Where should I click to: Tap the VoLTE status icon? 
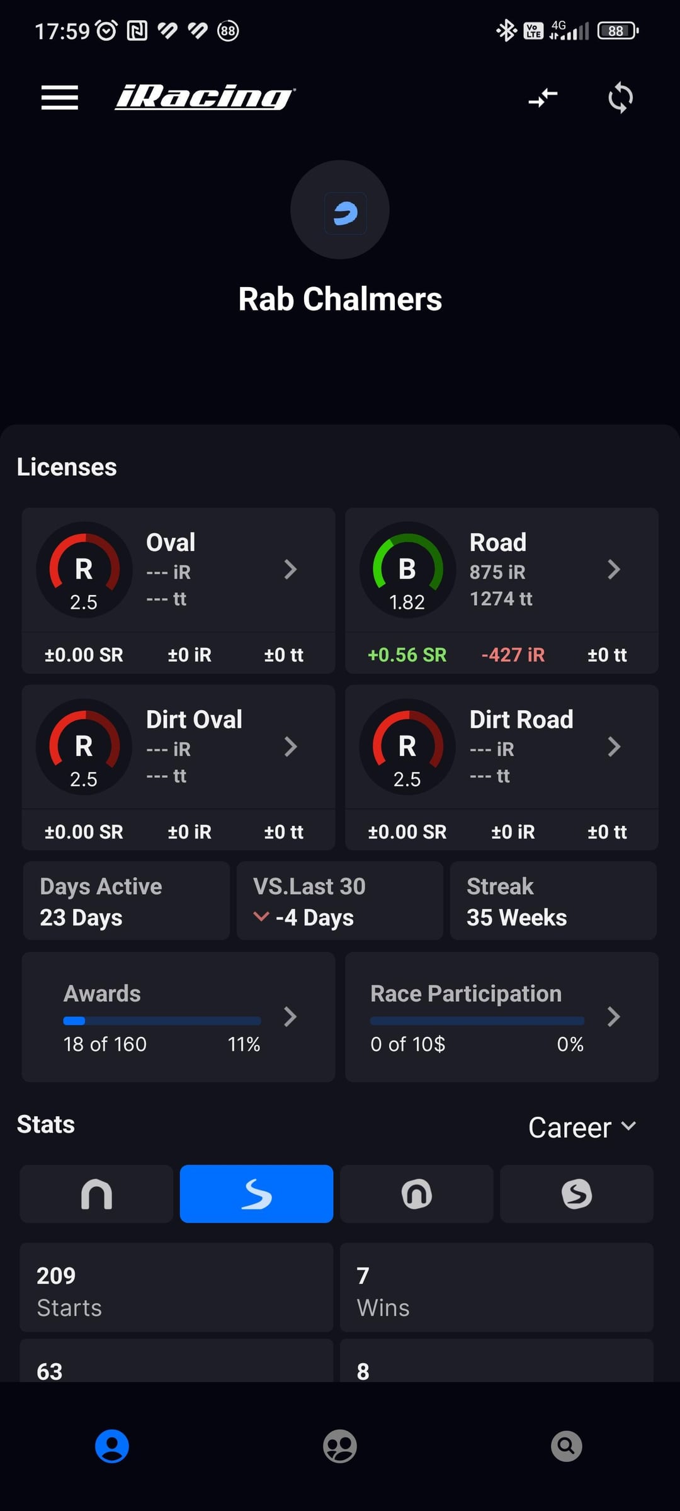pyautogui.click(x=533, y=30)
